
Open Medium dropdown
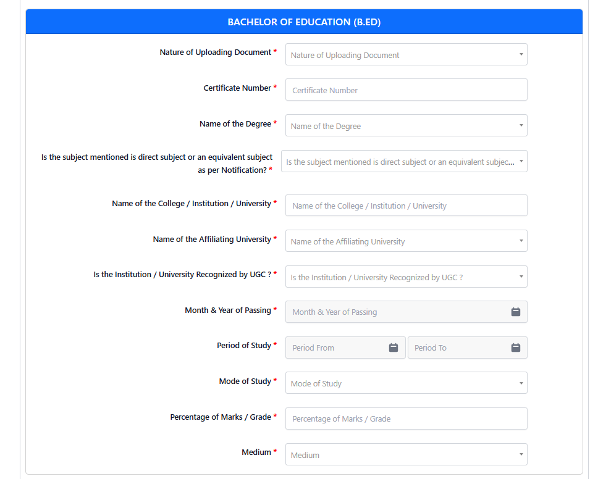pyautogui.click(x=406, y=454)
